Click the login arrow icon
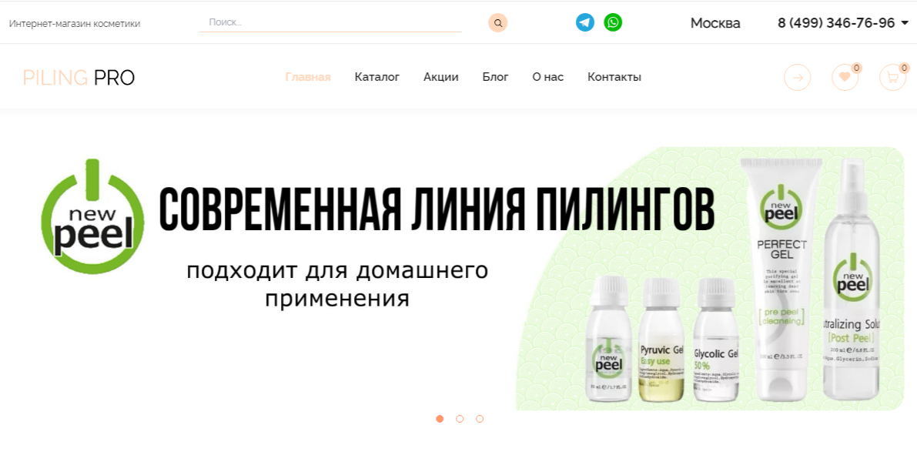Screen dimensions: 917x455 797,77
